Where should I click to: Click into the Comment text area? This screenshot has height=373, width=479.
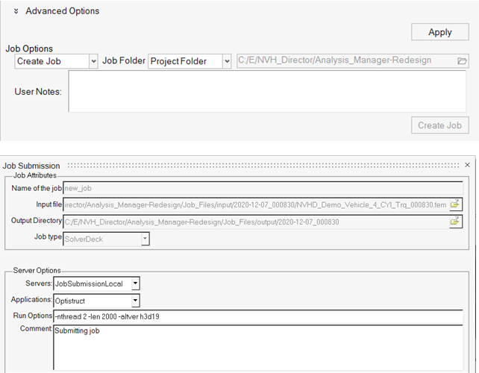[263, 347]
